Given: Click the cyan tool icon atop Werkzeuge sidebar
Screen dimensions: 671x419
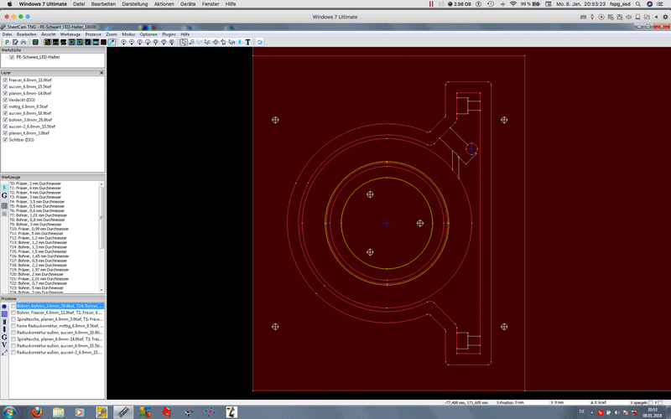Looking at the screenshot, I should tap(4, 187).
